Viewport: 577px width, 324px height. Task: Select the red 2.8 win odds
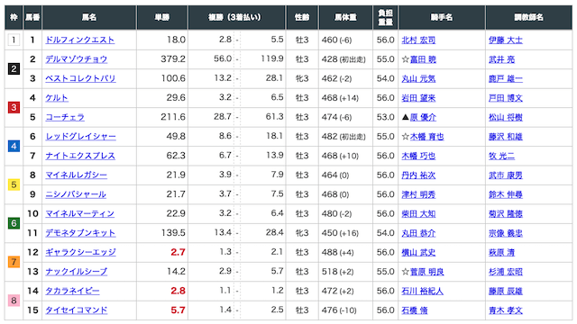(178, 291)
